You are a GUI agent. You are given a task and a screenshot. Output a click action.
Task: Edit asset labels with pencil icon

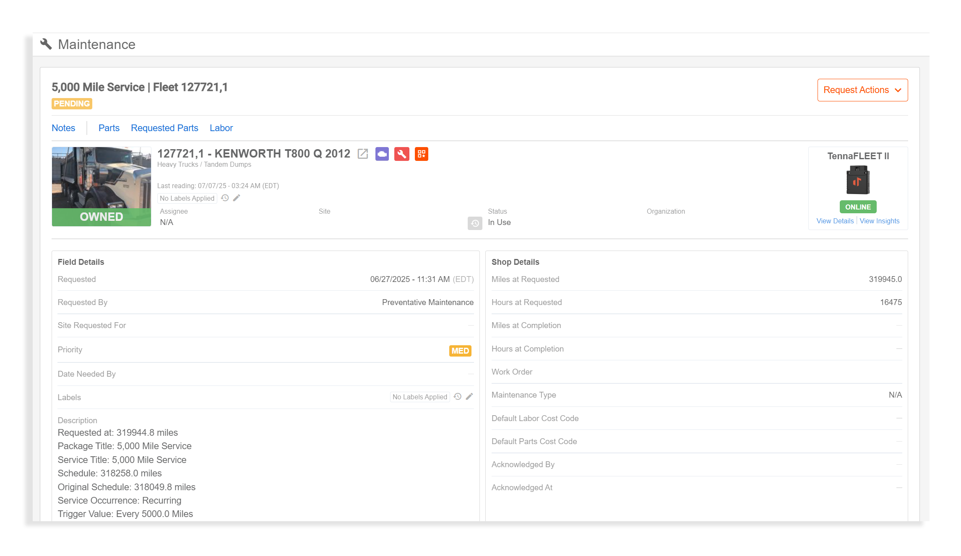click(x=236, y=198)
